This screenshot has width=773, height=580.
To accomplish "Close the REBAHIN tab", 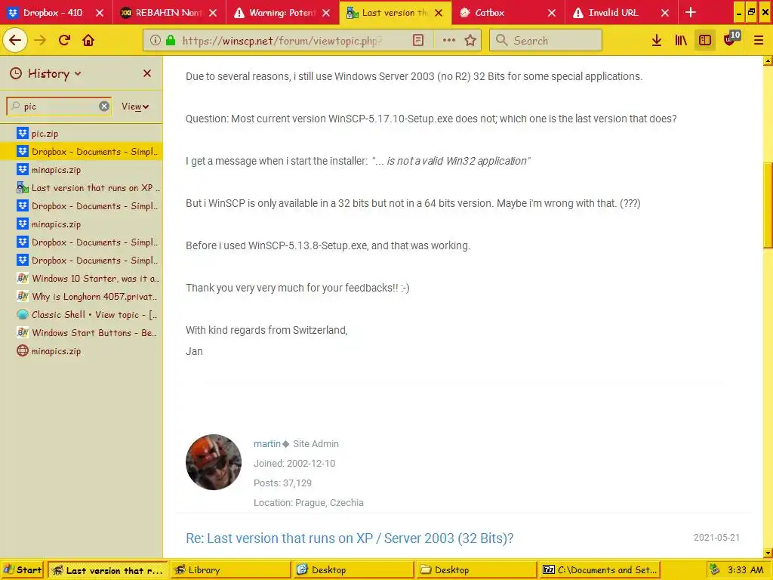I will pos(212,13).
